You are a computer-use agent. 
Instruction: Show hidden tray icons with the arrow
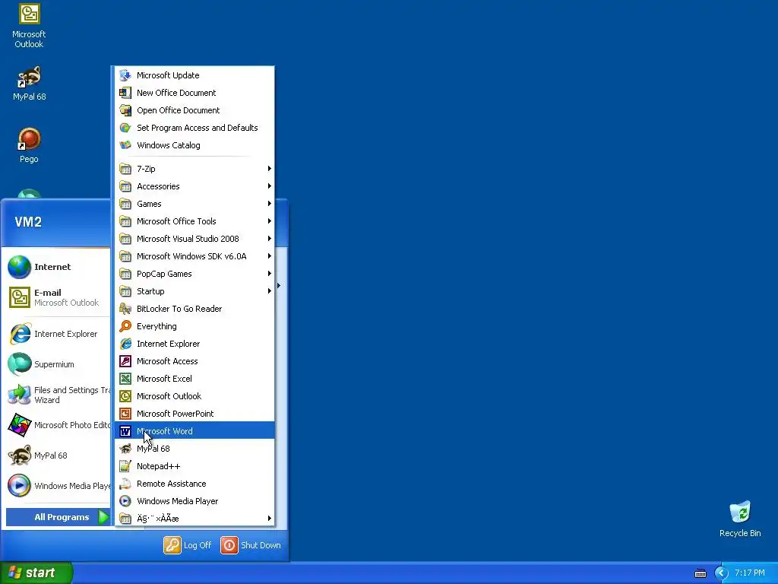pyautogui.click(x=721, y=573)
